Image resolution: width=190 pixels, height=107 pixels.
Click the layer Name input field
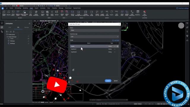coord(94,30)
